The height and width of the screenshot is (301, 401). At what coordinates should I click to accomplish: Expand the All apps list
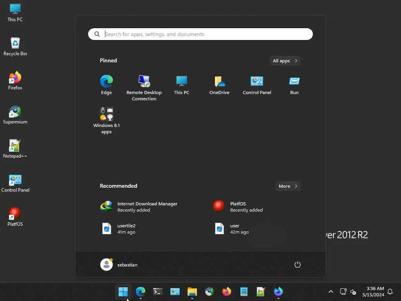tap(285, 61)
